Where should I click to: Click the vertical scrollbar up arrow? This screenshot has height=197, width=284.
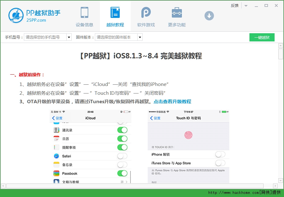[281, 45]
